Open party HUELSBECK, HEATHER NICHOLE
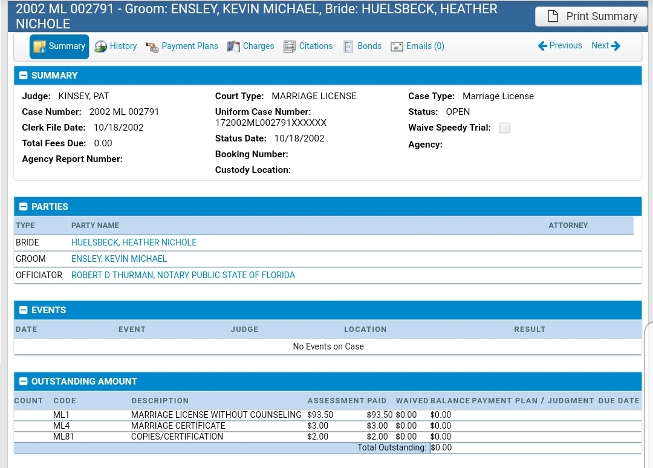Image resolution: width=653 pixels, height=468 pixels. pos(134,242)
